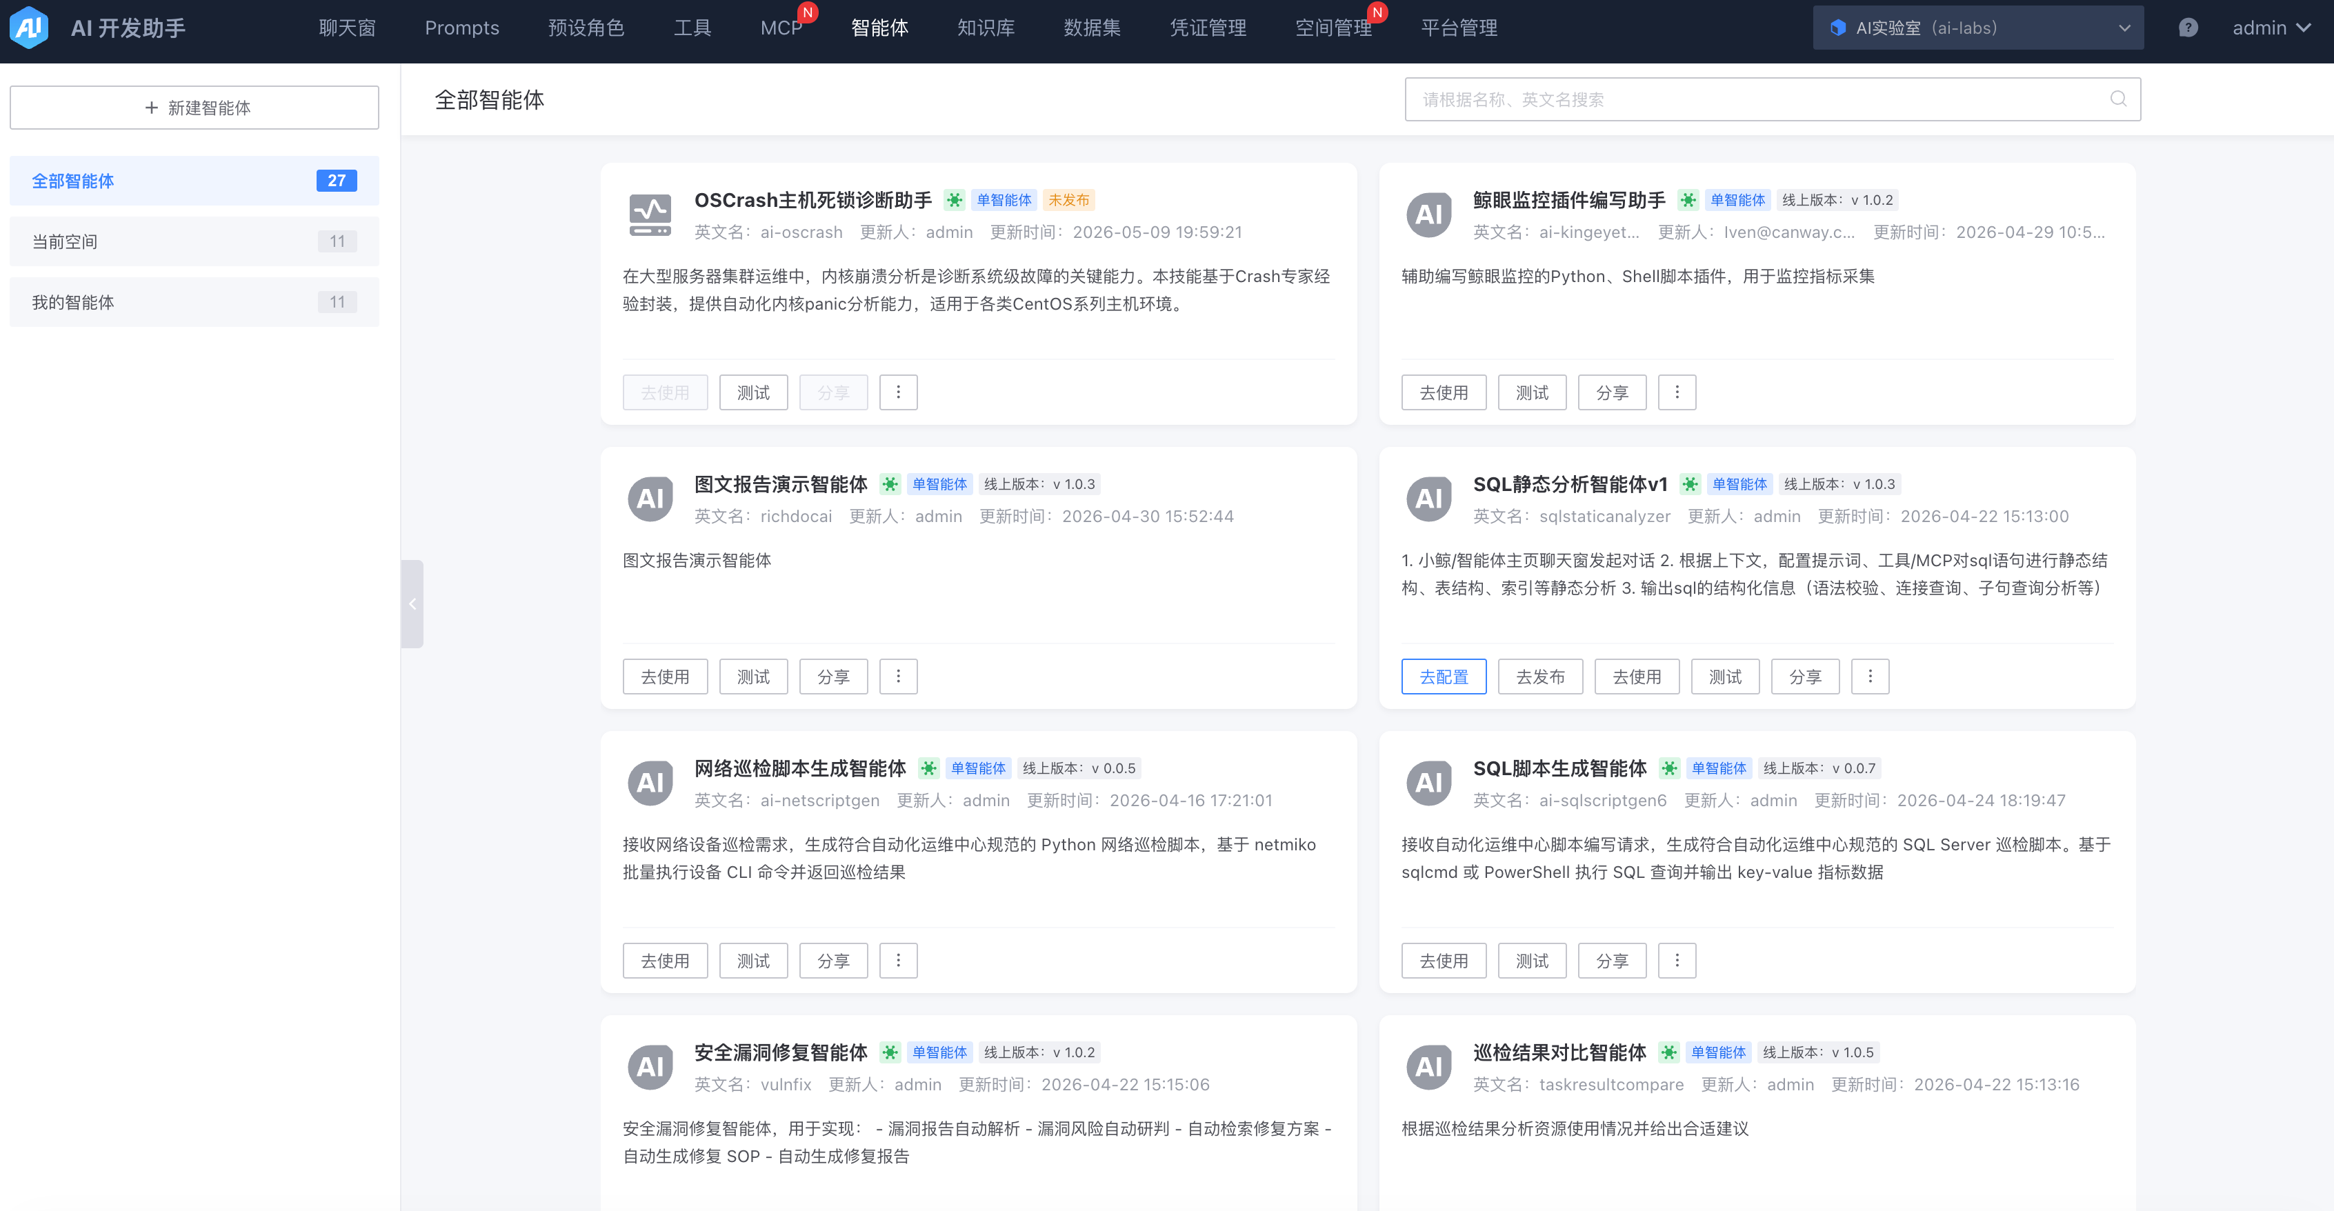Open more options for SQL静态分析智能体v1 card
Viewport: 2334px width, 1211px height.
pyautogui.click(x=1870, y=677)
